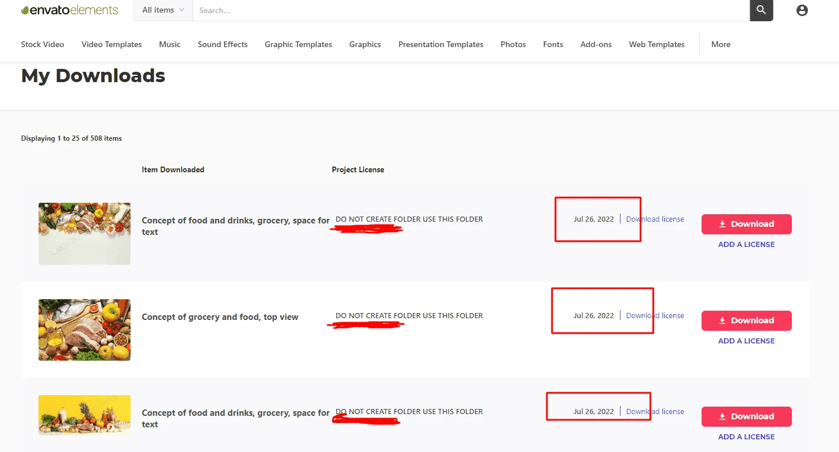Go to the Photos category
The height and width of the screenshot is (452, 839).
[514, 44]
